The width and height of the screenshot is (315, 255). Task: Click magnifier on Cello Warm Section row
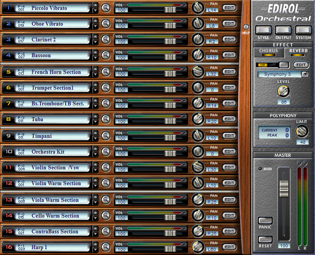(x=105, y=215)
